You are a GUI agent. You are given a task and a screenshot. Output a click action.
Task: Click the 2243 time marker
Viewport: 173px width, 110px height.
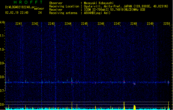[x=51, y=24]
